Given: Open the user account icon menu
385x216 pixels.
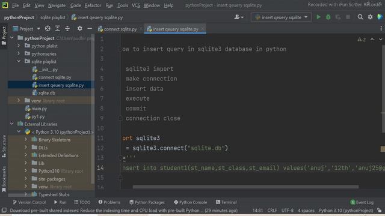Looking at the screenshot, I should pyautogui.click(x=239, y=17).
